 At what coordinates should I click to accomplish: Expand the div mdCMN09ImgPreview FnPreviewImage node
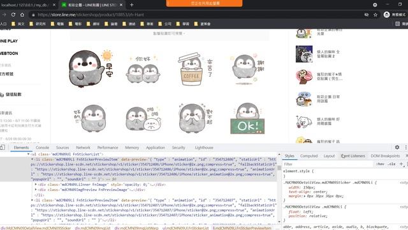pos(36,190)
